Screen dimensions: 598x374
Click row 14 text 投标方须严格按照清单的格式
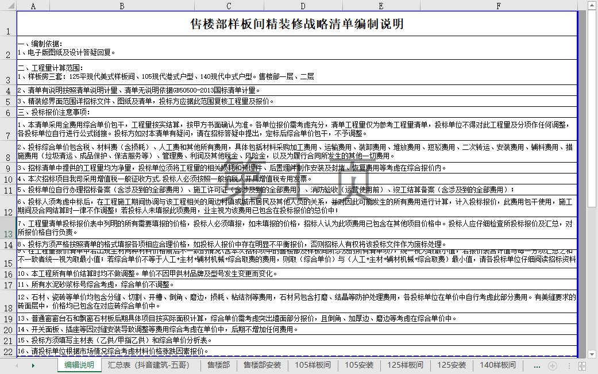pos(232,244)
